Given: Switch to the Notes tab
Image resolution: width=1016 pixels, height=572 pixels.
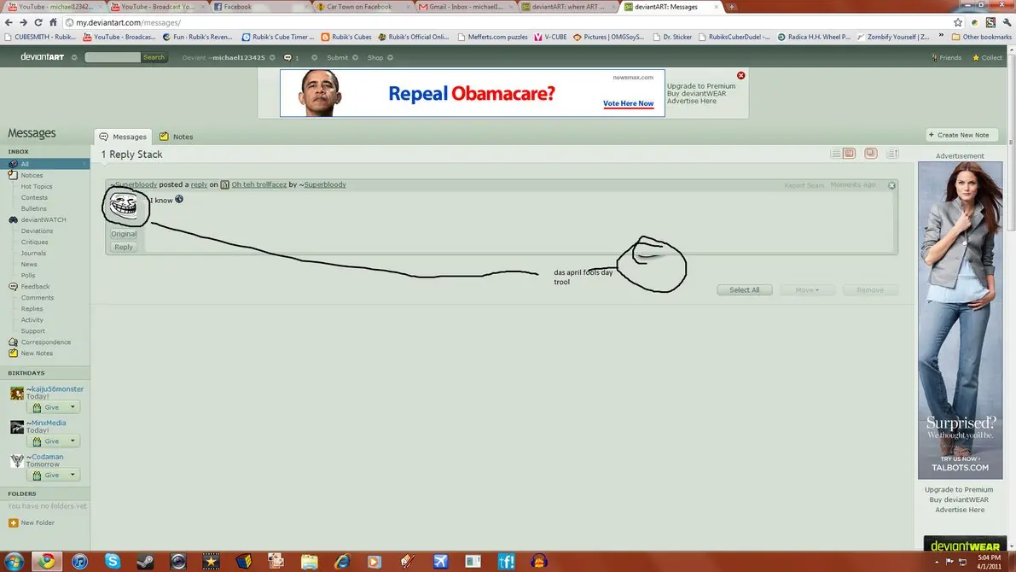Looking at the screenshot, I should pyautogui.click(x=177, y=137).
